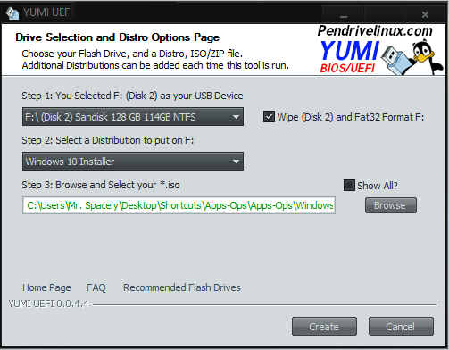Click the Step 3 Browse and Select label

point(101,185)
